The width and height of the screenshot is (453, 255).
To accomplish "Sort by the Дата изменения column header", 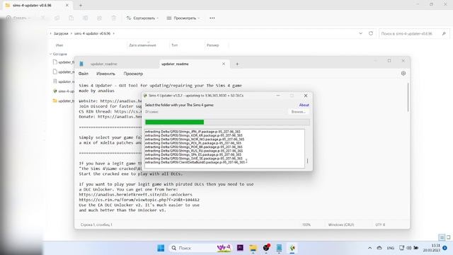I will tap(142, 45).
